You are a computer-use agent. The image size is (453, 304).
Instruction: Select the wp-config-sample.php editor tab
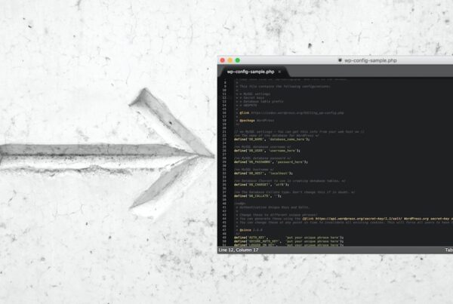250,72
